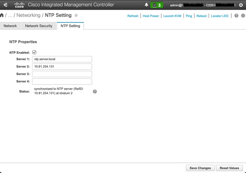
Task: Open the help question mark in header
Action: (x=236, y=16)
